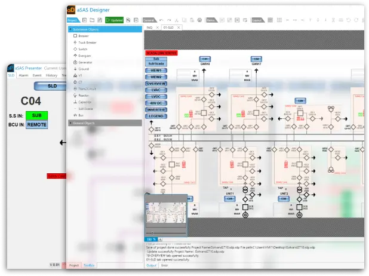Click the OVERVIEW button on the diagram
This screenshot has height=276, width=369.
pyautogui.click(x=156, y=84)
